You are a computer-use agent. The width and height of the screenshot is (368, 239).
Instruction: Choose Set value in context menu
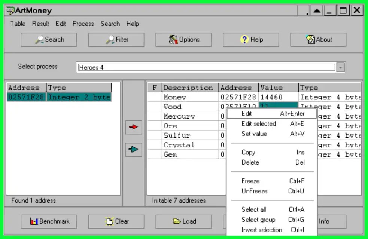point(272,134)
